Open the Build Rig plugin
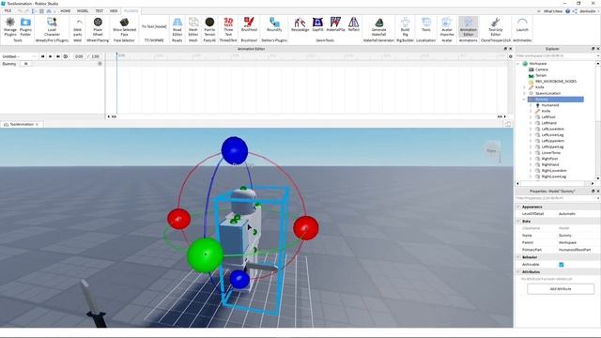Viewport: 601px width, 338px height. (405, 26)
